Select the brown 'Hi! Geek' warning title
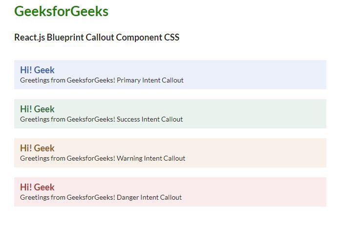343x228 pixels. click(x=37, y=148)
